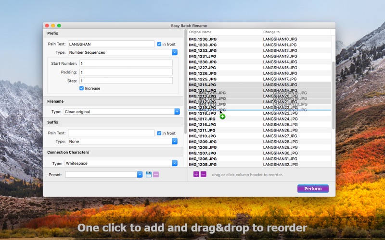Viewport: 385px width, 240px height.
Task: Click the yellow minimize window button
Action: 53,25
